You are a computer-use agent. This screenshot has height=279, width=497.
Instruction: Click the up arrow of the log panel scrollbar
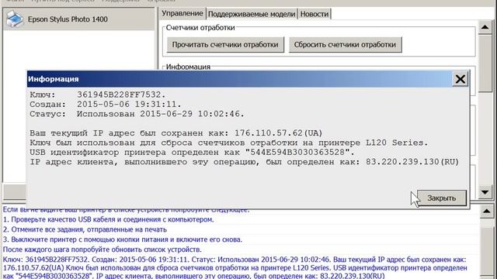pos(487,211)
